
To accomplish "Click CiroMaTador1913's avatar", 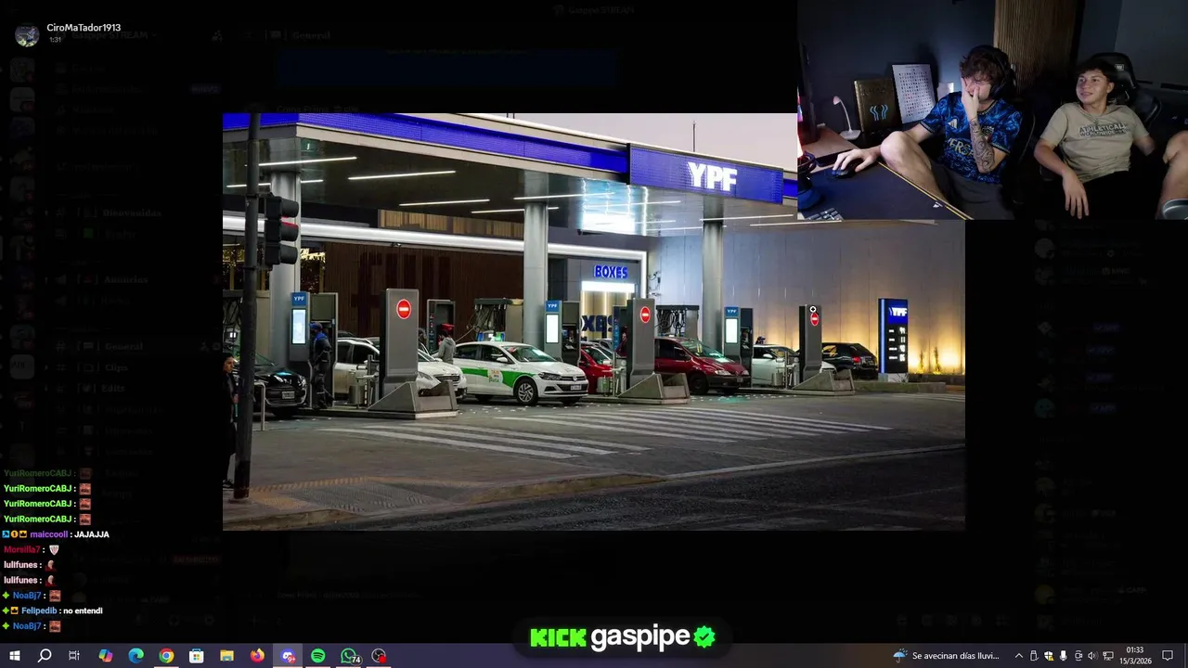I will click(27, 35).
